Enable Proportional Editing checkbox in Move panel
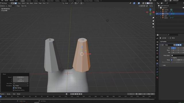 coord(14,90)
